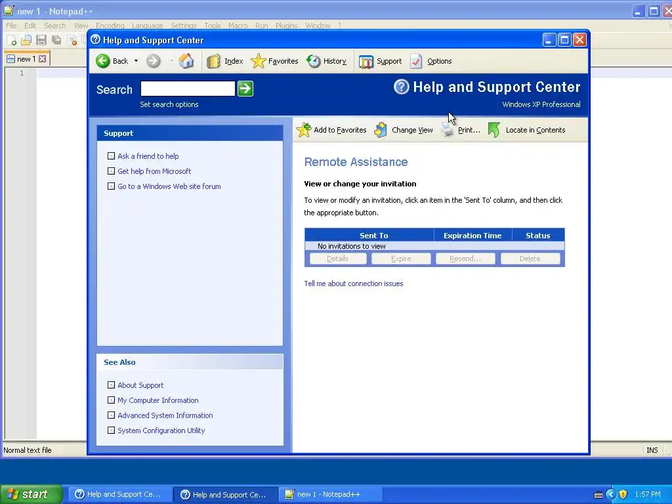
Task: Click the INS indicator in Notepad++ status bar
Action: 652,450
